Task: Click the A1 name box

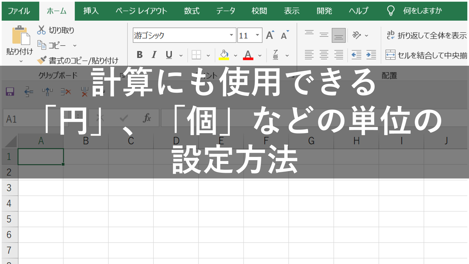Action: coord(35,118)
